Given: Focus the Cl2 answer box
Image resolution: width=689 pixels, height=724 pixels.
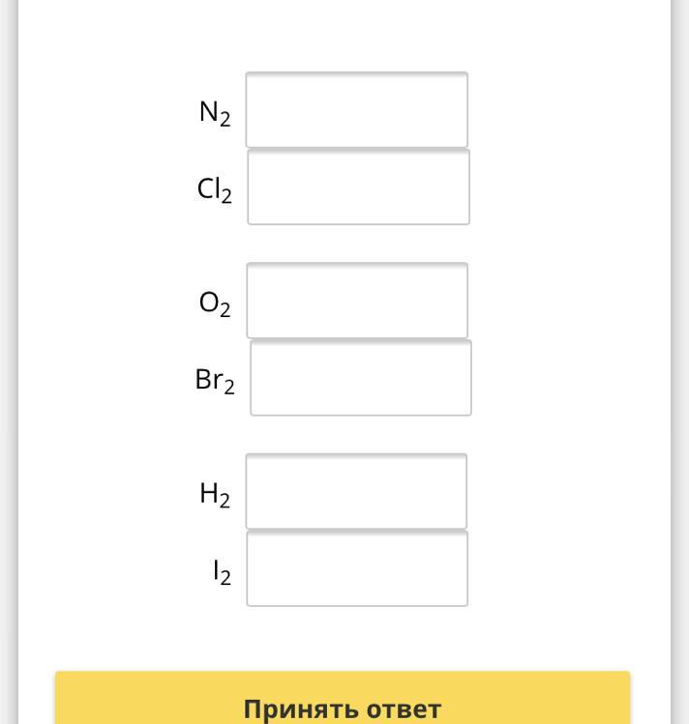Looking at the screenshot, I should tap(358, 187).
